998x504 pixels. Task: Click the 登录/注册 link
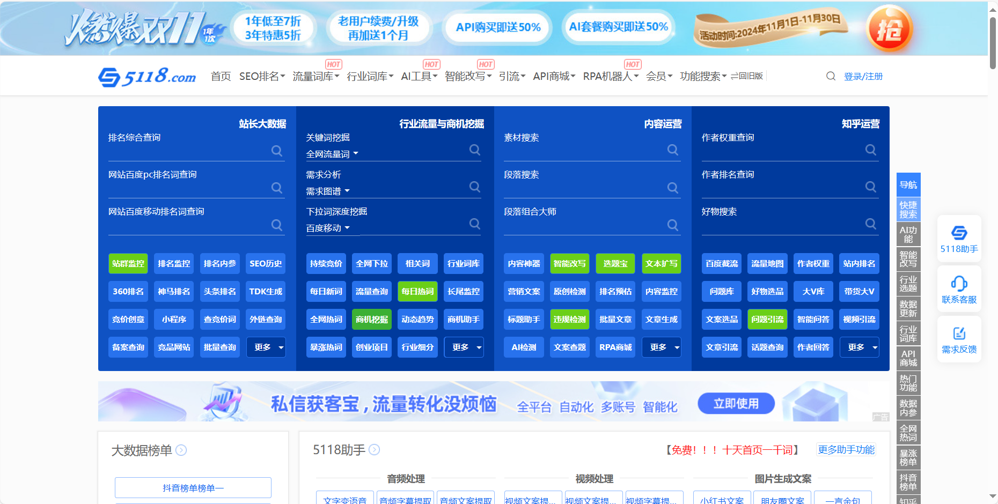pos(864,76)
